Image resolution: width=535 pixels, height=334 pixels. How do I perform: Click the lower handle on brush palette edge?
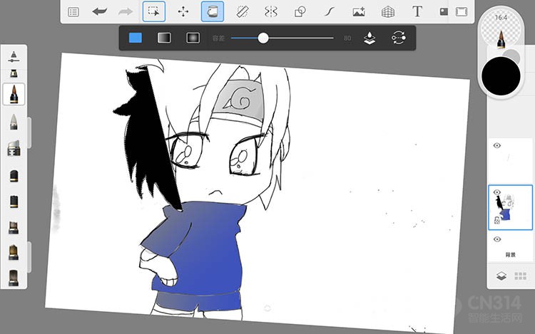(x=29, y=257)
